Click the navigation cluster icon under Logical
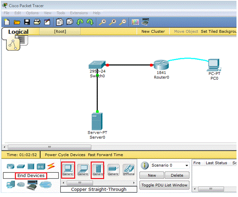238x197 pixels. [x=13, y=44]
